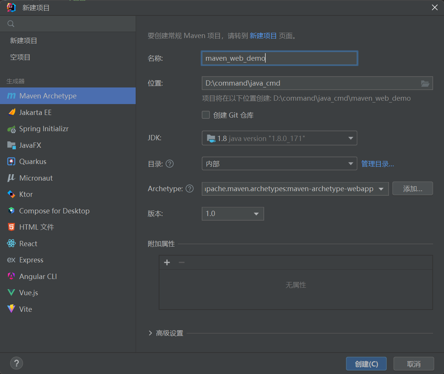The width and height of the screenshot is (444, 374).
Task: Click the plus icon to add property
Action: pyautogui.click(x=167, y=262)
